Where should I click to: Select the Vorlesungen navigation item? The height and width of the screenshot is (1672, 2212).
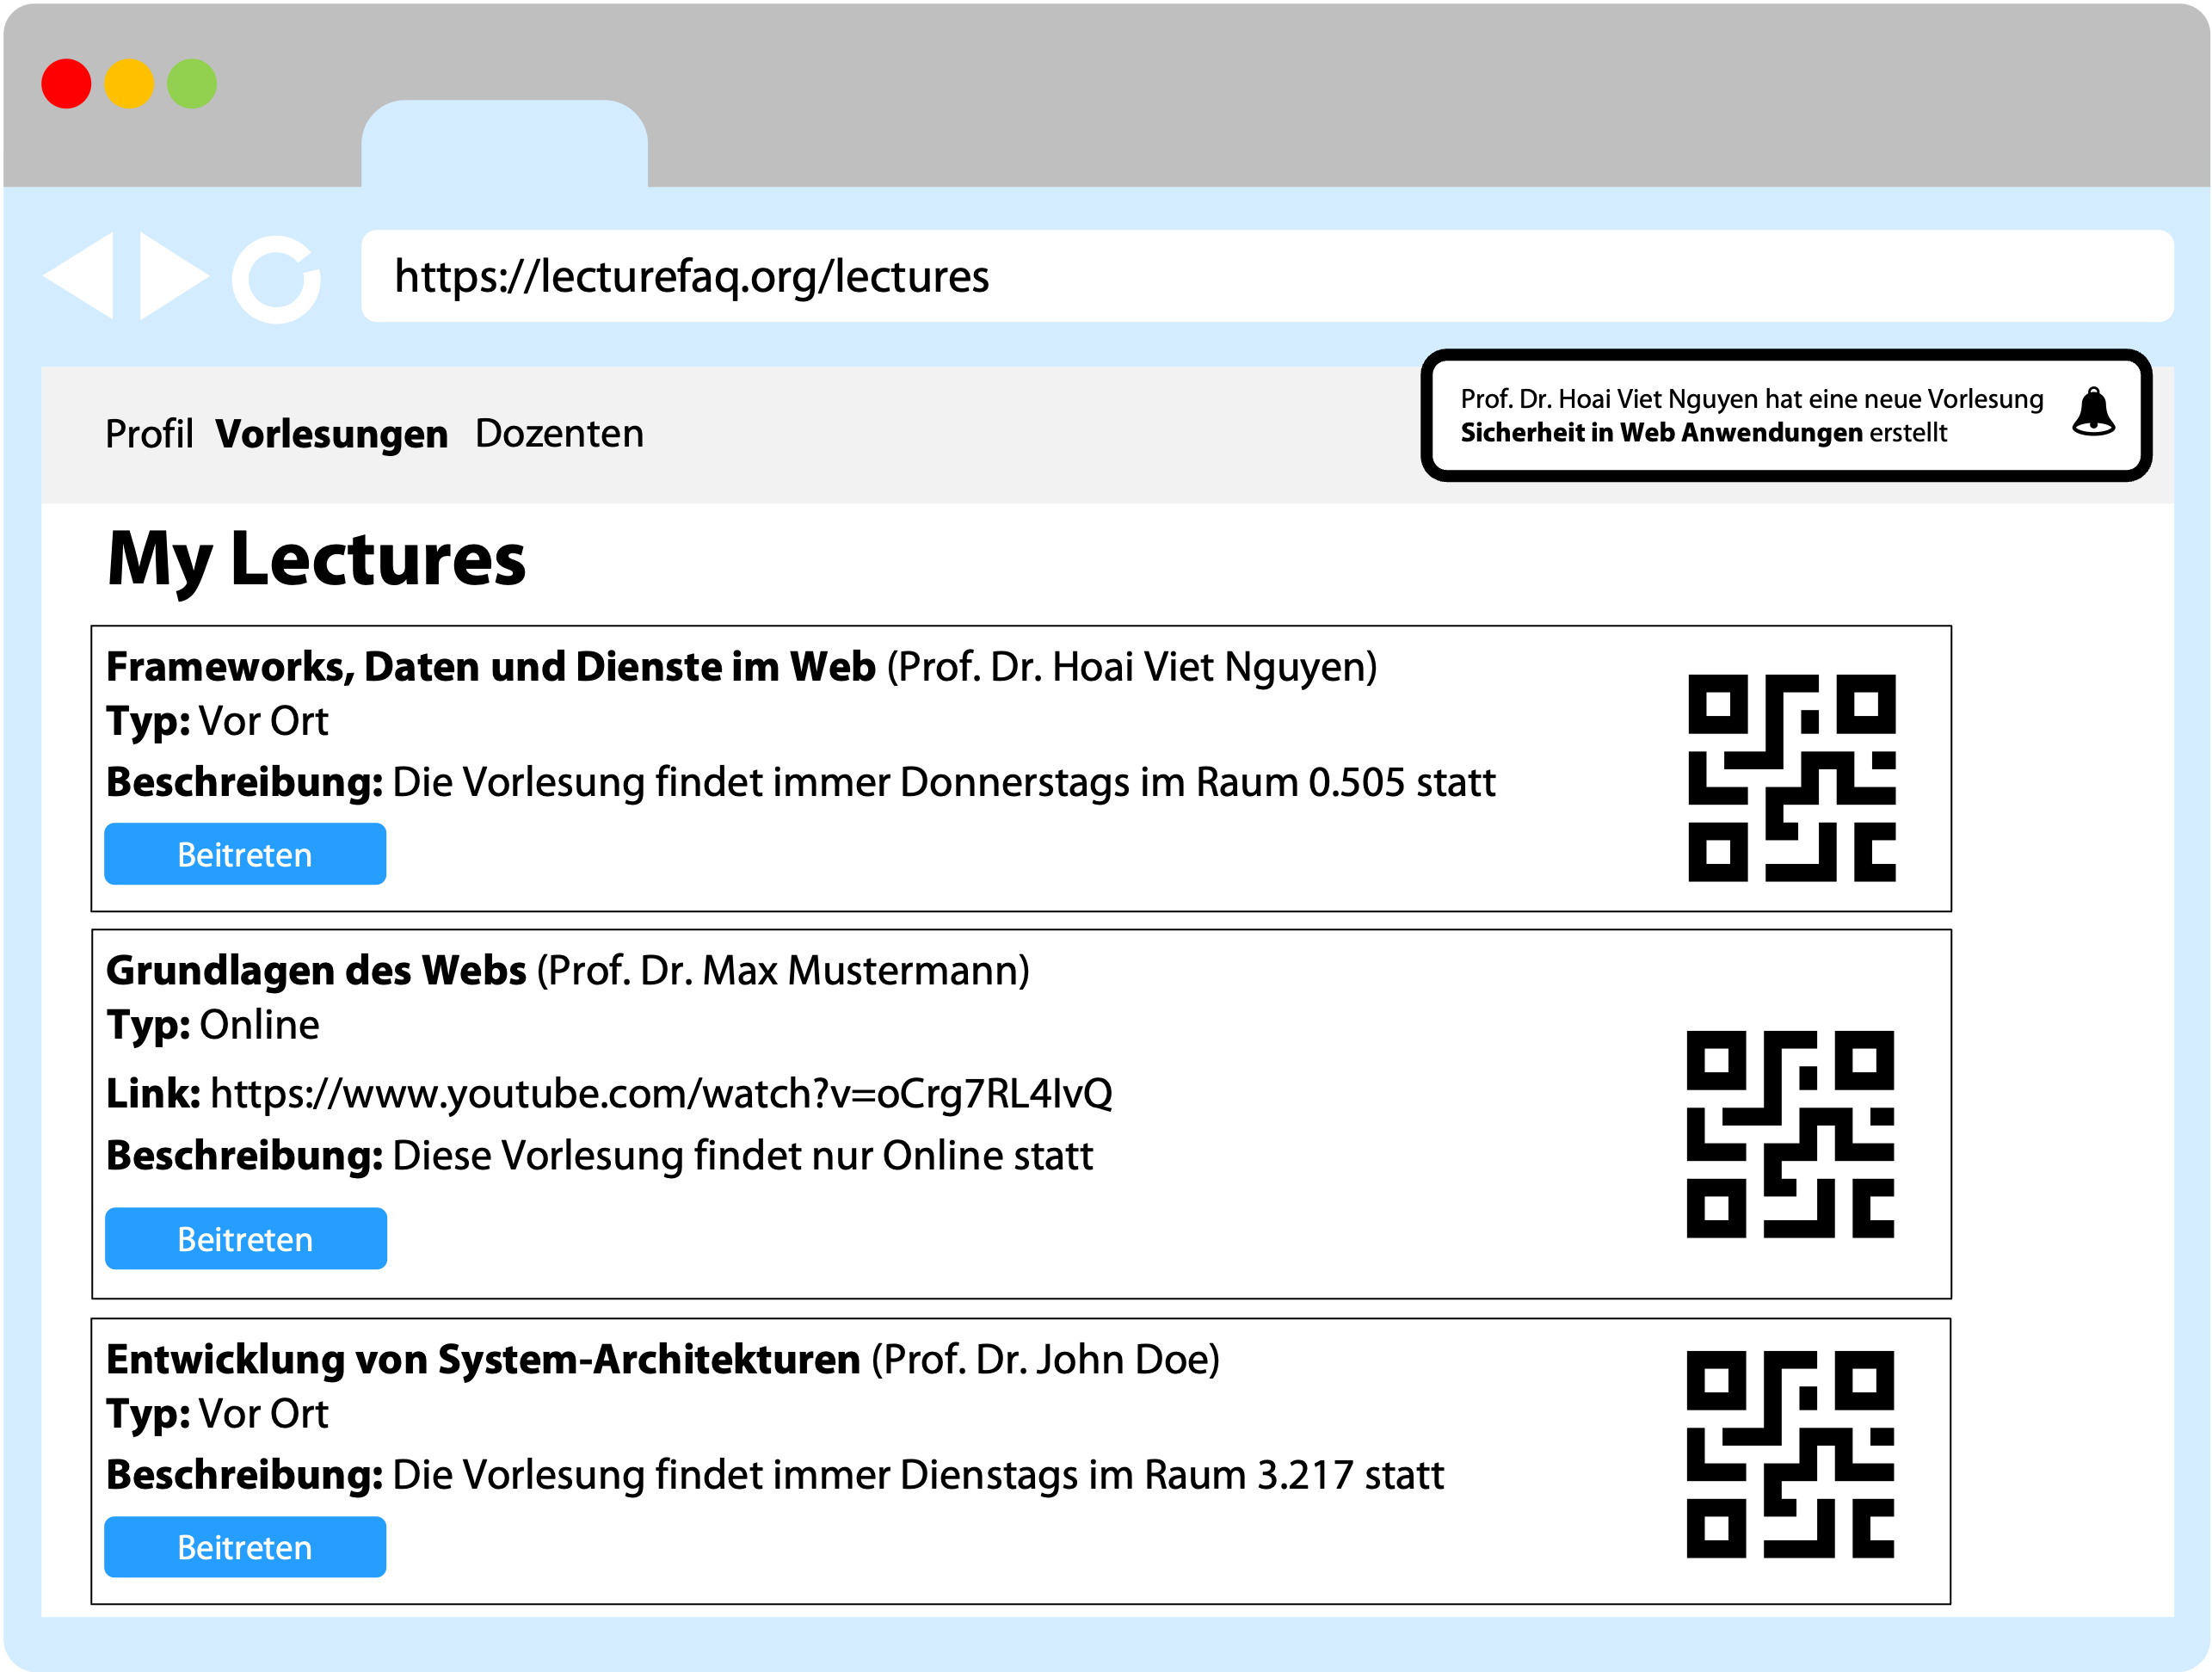pos(331,434)
